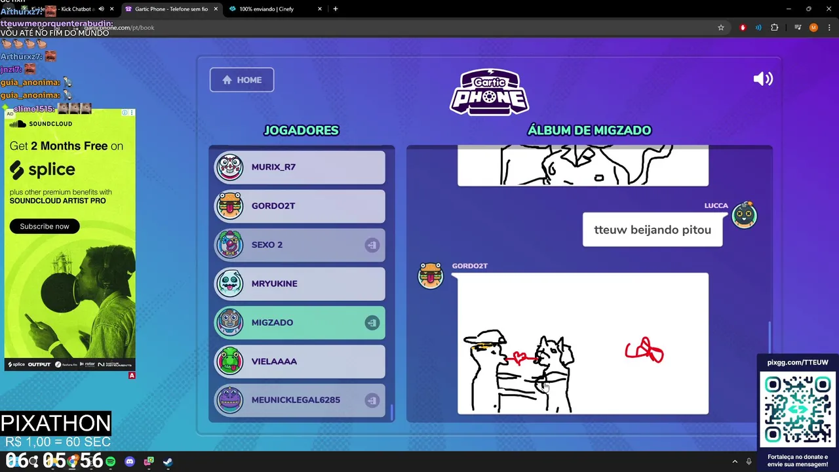Select player MEUNICKLEGAL6285 in the list
Screen dimensions: 839x472
pyautogui.click(x=300, y=400)
